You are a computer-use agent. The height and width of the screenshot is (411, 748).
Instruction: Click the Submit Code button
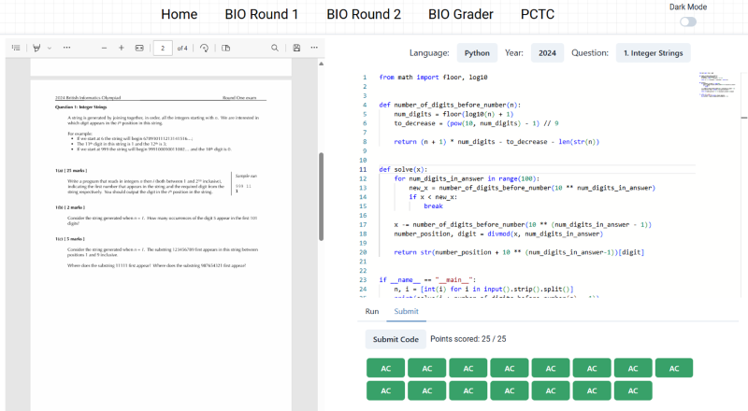(x=396, y=339)
